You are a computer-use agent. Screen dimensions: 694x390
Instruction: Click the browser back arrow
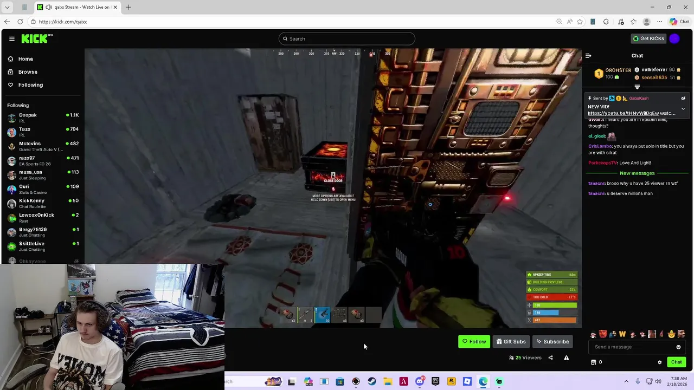click(x=7, y=22)
